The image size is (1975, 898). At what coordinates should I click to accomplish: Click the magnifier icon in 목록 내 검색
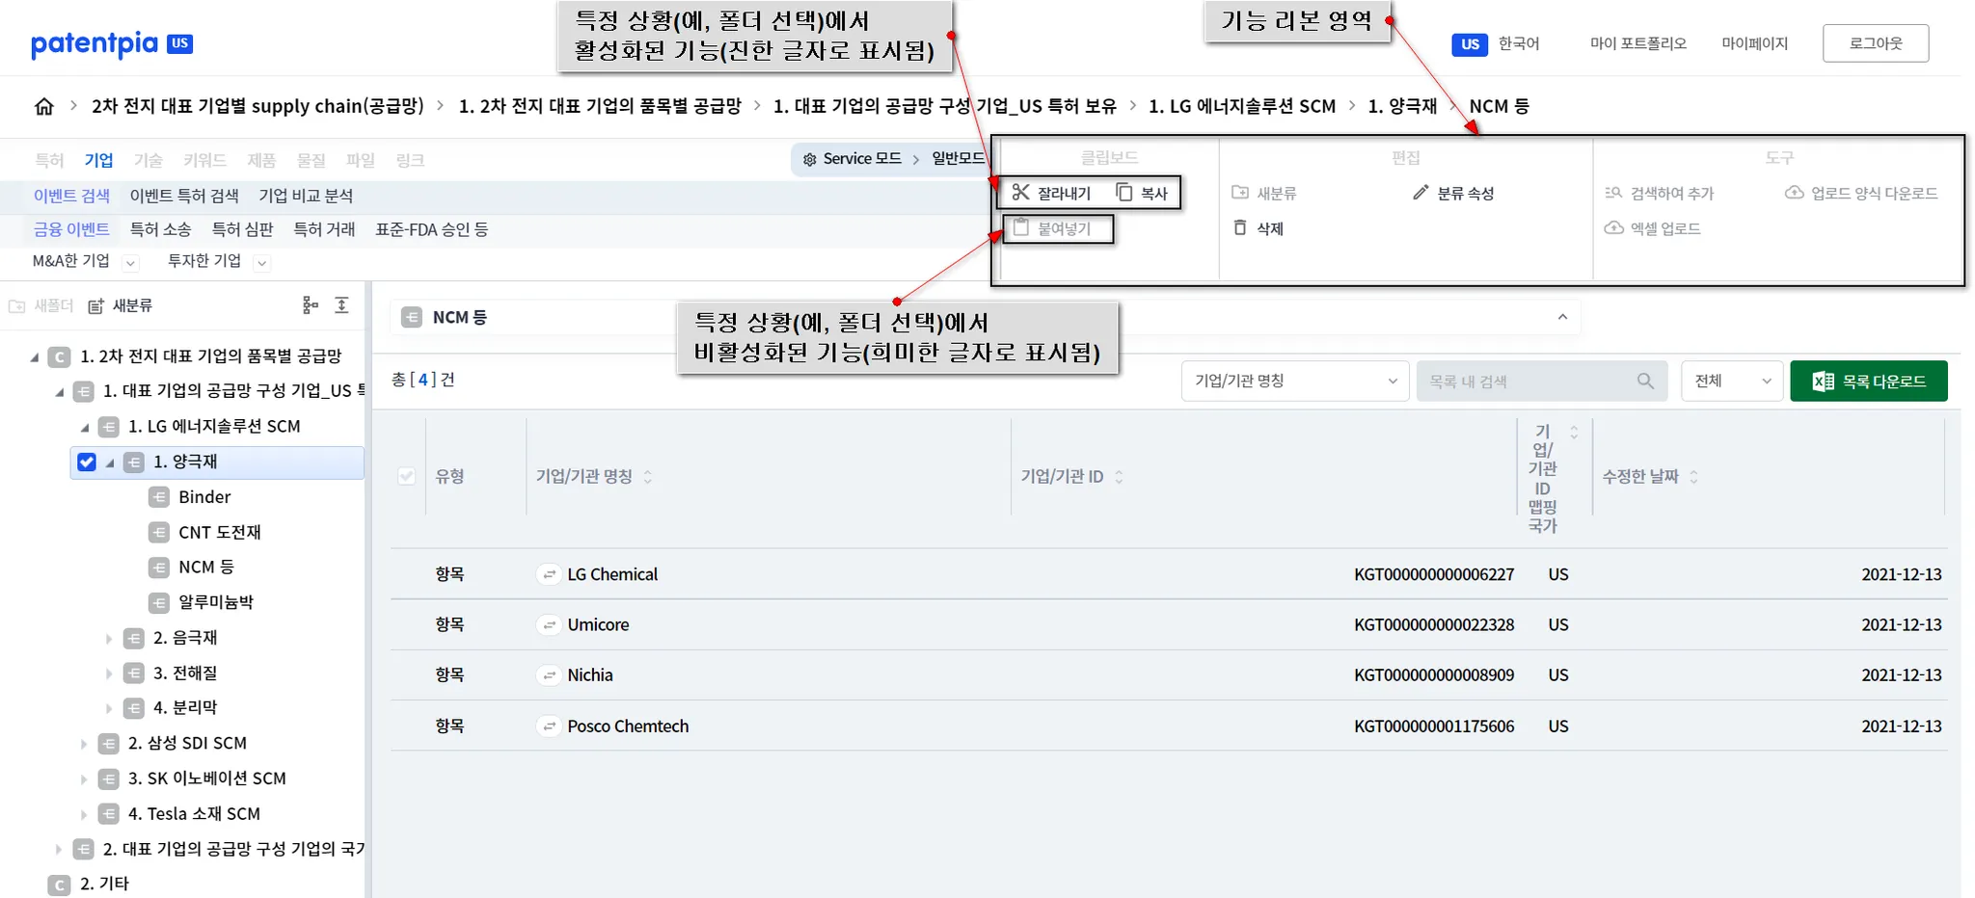1645,382
